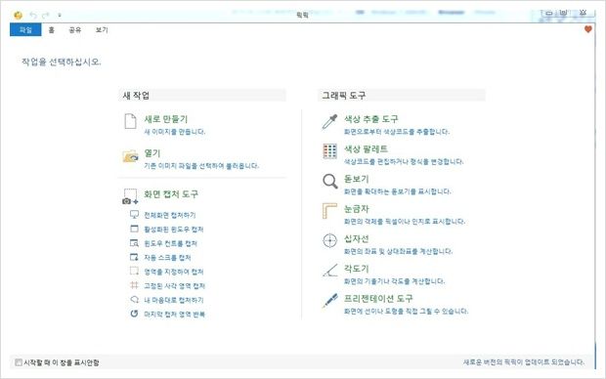Image resolution: width=606 pixels, height=379 pixels.
Task: Click the 내 마음대로 캡처하기 lasso icon
Action: coord(134,300)
